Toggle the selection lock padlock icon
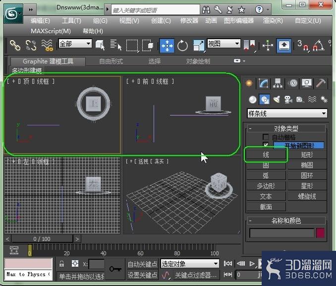The image size is (336, 286). coord(61,264)
